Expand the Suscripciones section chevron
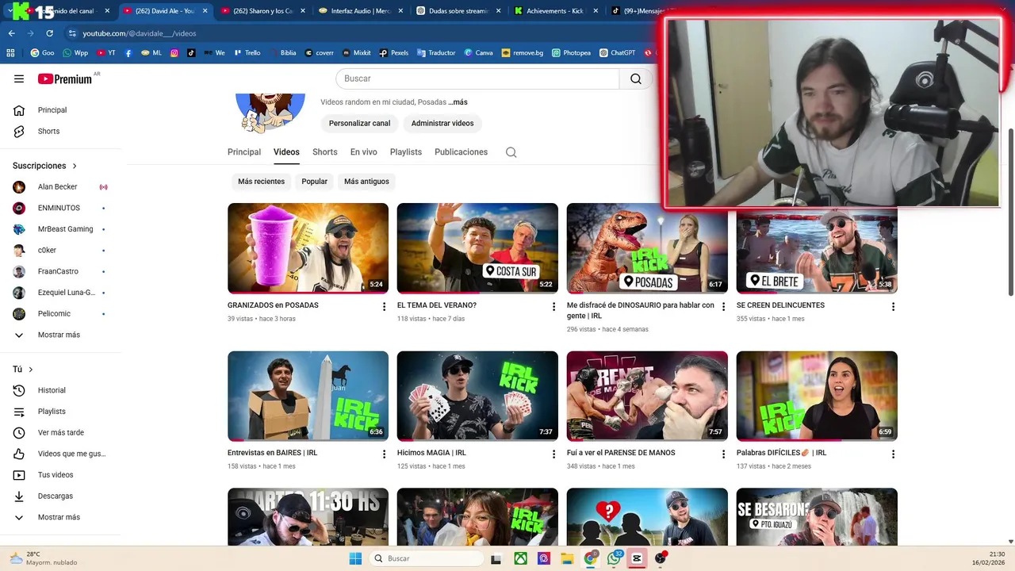The height and width of the screenshot is (571, 1015). point(75,166)
